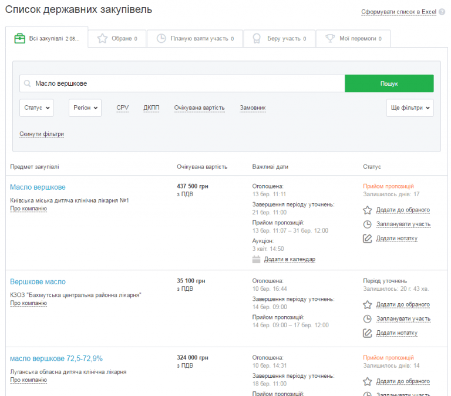This screenshot has height=396, width=451.
Task: Expand the 'Регіон' dropdown
Action: [85, 108]
